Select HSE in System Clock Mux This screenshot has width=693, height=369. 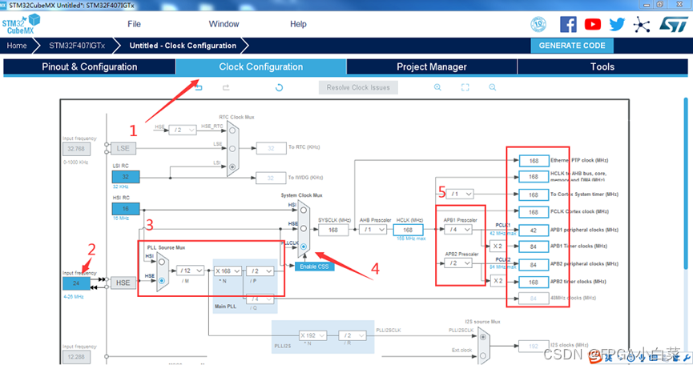(304, 229)
